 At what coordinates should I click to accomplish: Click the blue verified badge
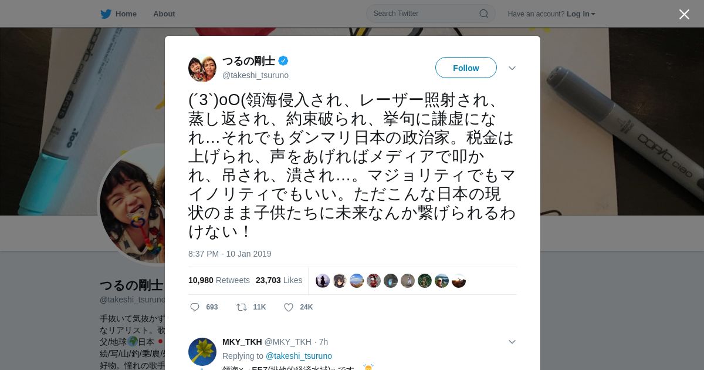click(283, 60)
